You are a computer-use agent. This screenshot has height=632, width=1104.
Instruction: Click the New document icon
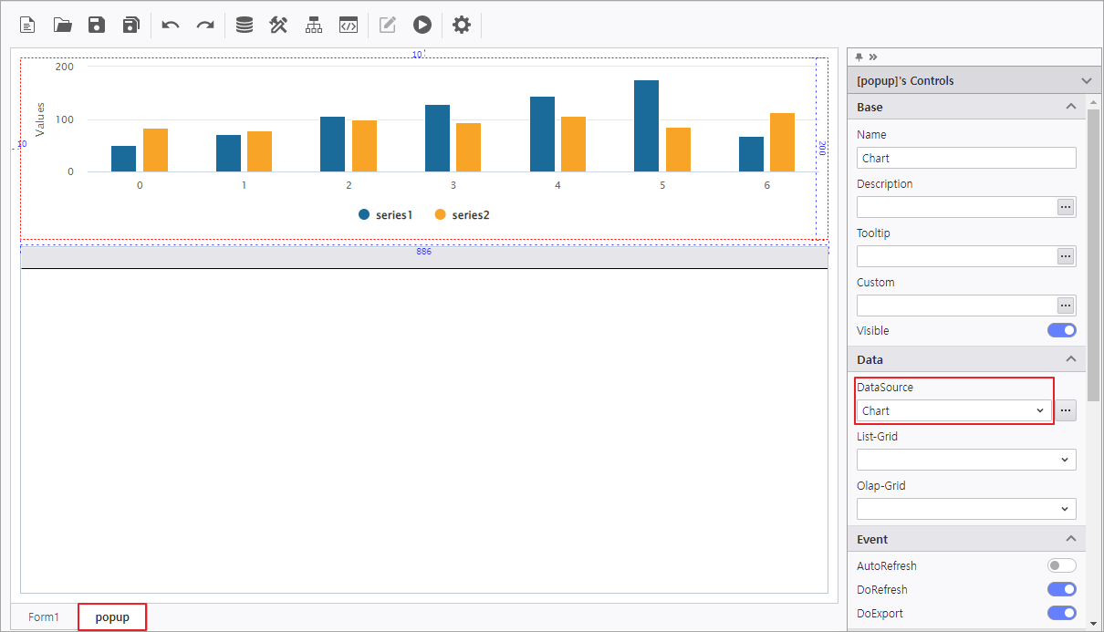[28, 25]
